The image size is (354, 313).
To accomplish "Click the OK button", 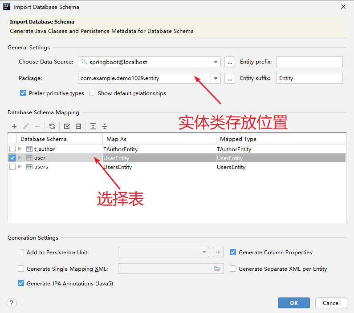I will (294, 303).
